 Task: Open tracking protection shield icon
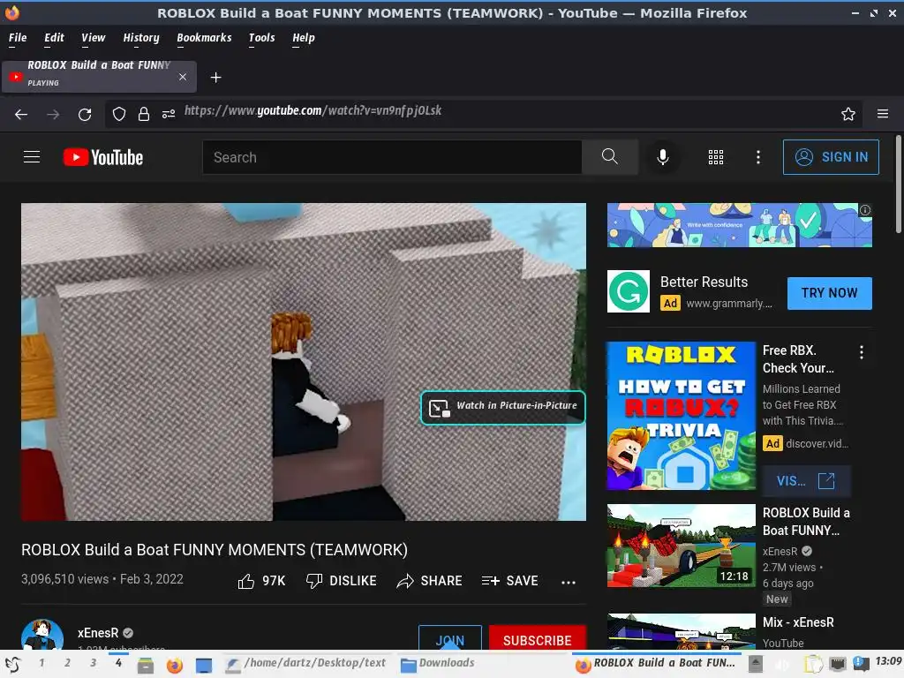point(119,114)
